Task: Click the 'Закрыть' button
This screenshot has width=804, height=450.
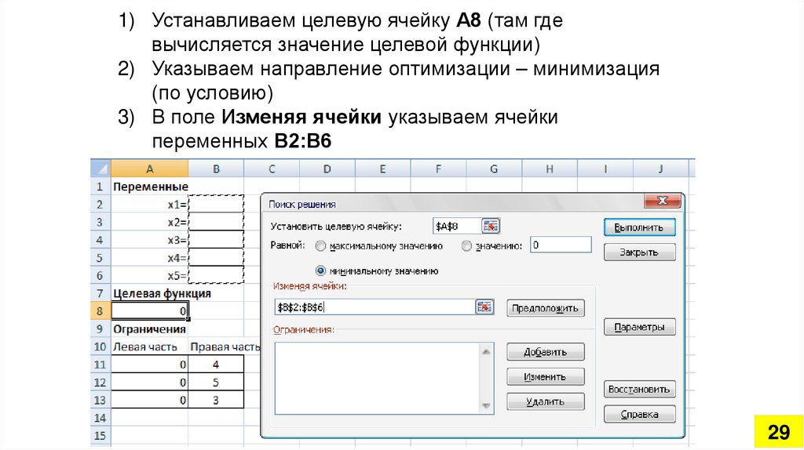Action: [x=639, y=252]
